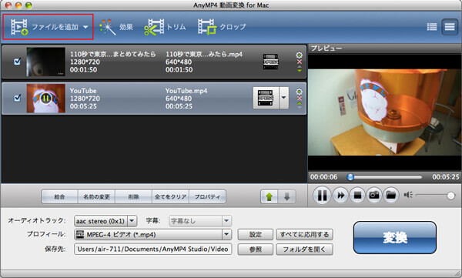
Task: Take a snapshot with camera icon
Action: tap(374, 195)
